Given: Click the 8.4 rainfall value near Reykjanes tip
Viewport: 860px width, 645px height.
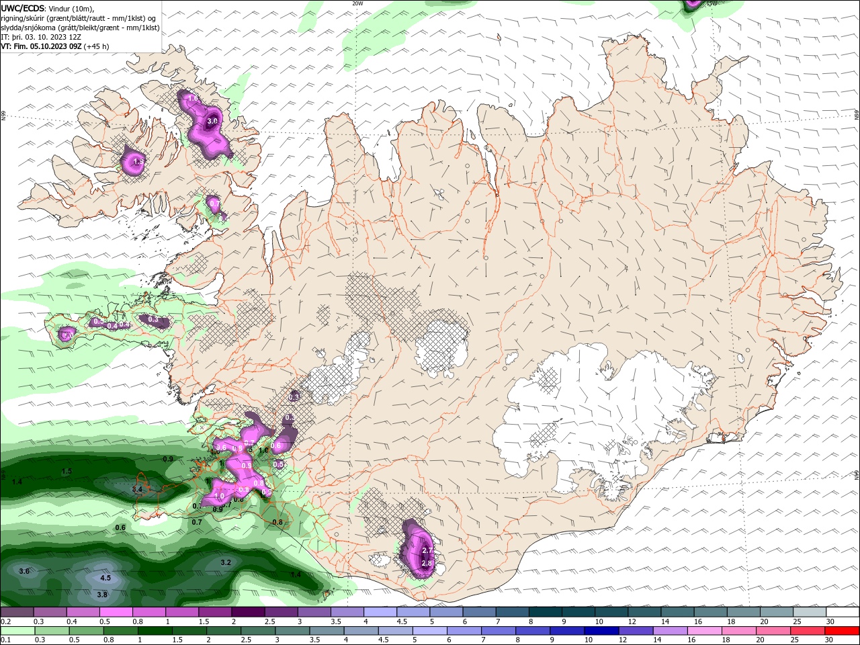Looking at the screenshot, I should 137,489.
